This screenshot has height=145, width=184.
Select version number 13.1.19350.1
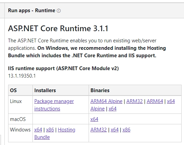point(22,76)
